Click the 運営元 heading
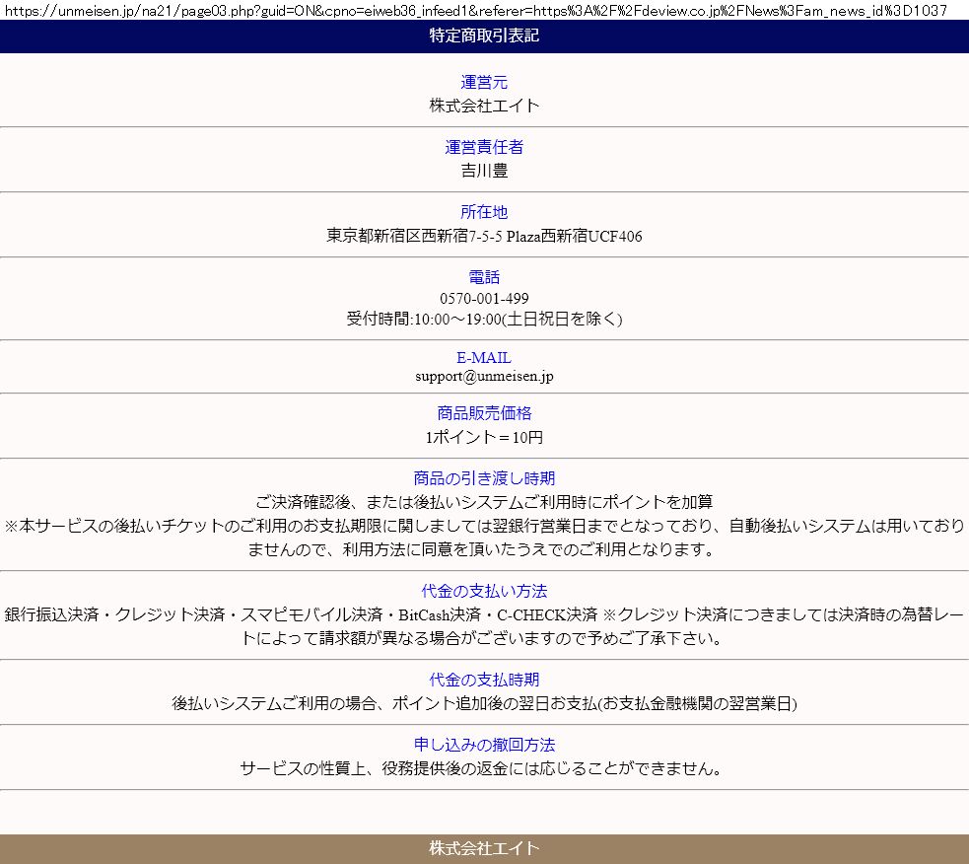The image size is (969, 864). (x=484, y=83)
